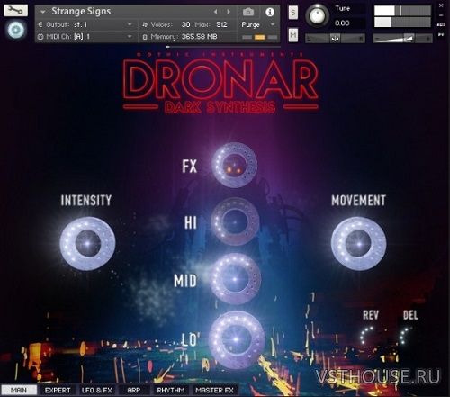450x397 pixels.
Task: Toggle the Solo S button
Action: [x=293, y=13]
